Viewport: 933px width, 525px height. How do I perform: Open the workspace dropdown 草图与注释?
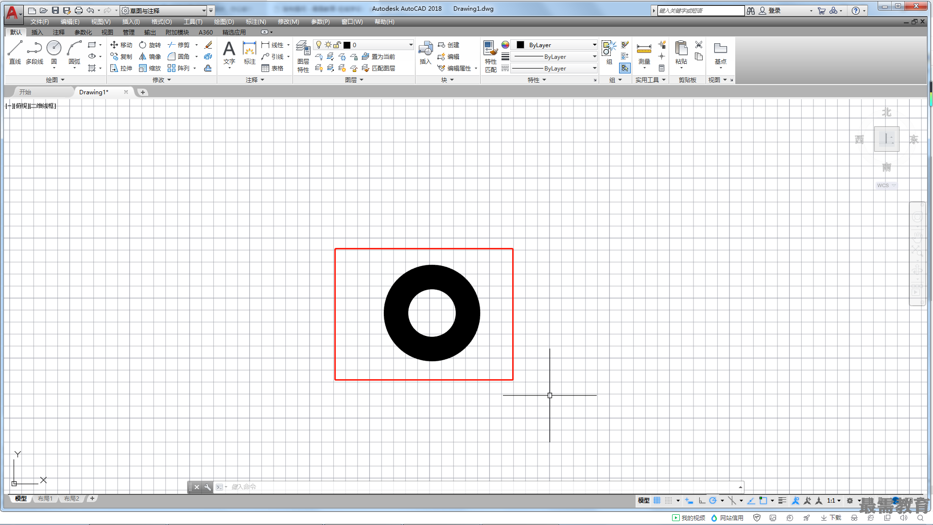point(163,10)
